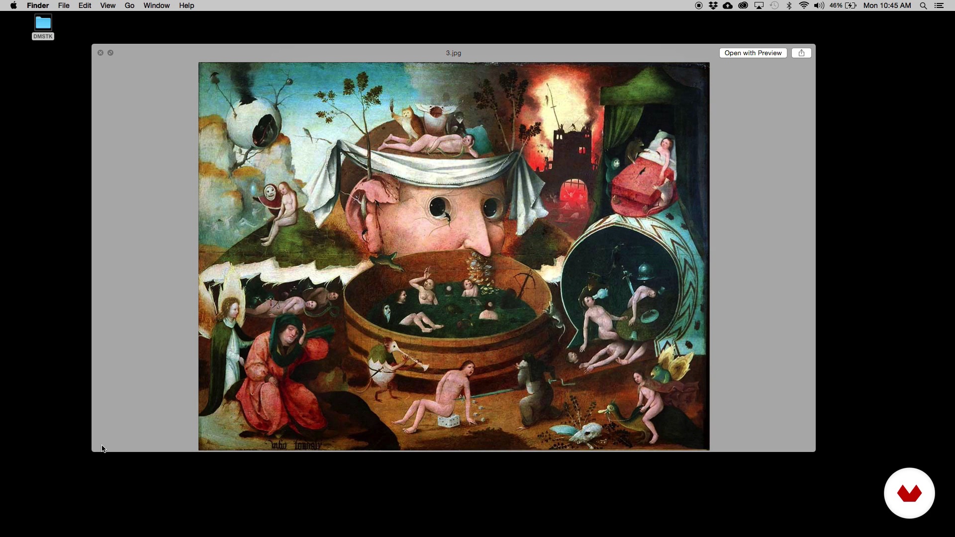Viewport: 955px width, 537px height.
Task: Click the Mon 10:45 AM clock
Action: 887,5
